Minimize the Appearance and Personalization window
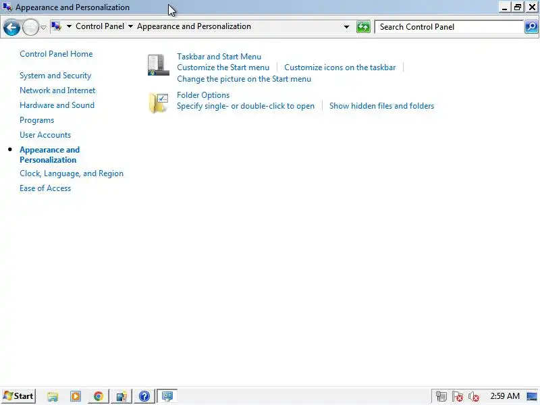540x405 pixels. pos(504,7)
